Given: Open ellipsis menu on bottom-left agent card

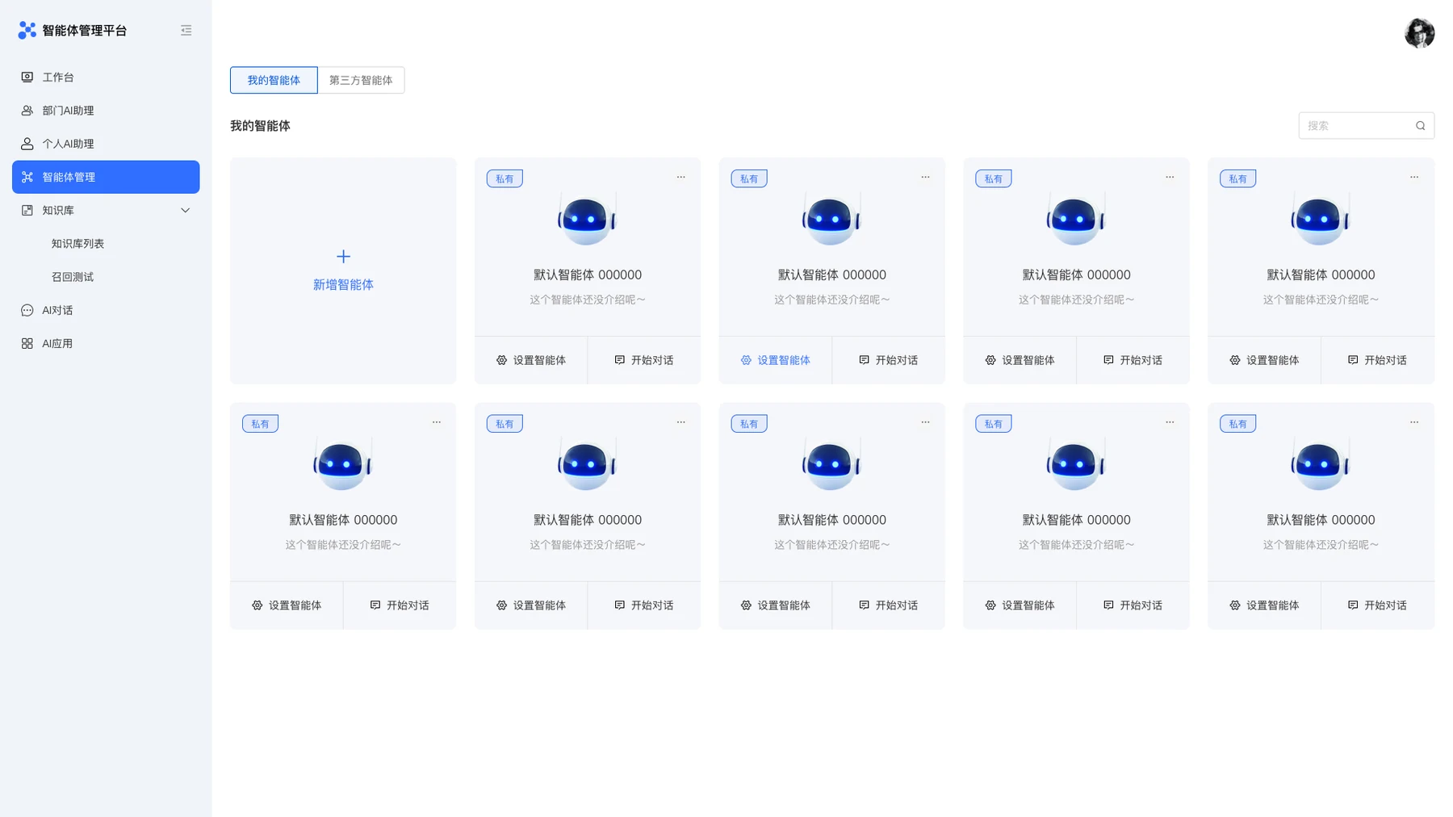Looking at the screenshot, I should click(x=436, y=422).
